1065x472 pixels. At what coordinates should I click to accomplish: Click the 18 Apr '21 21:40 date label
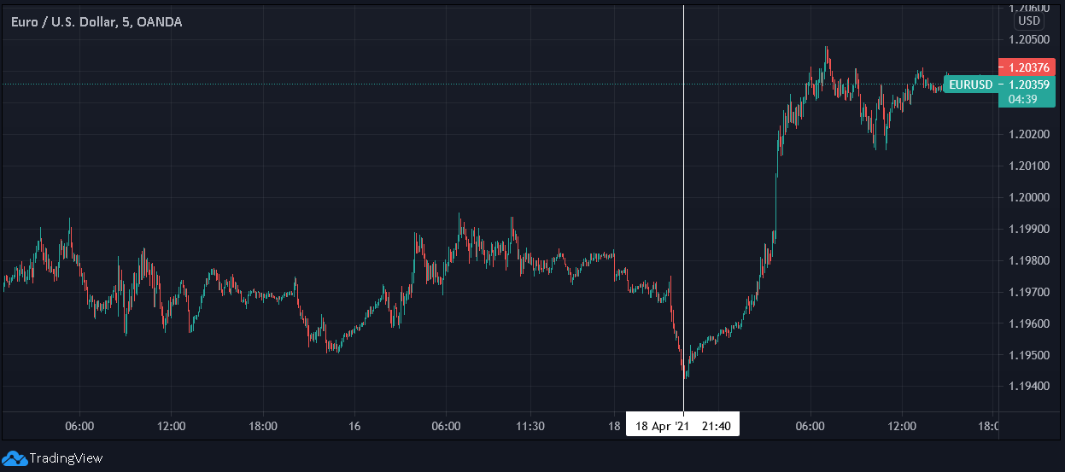(x=682, y=425)
